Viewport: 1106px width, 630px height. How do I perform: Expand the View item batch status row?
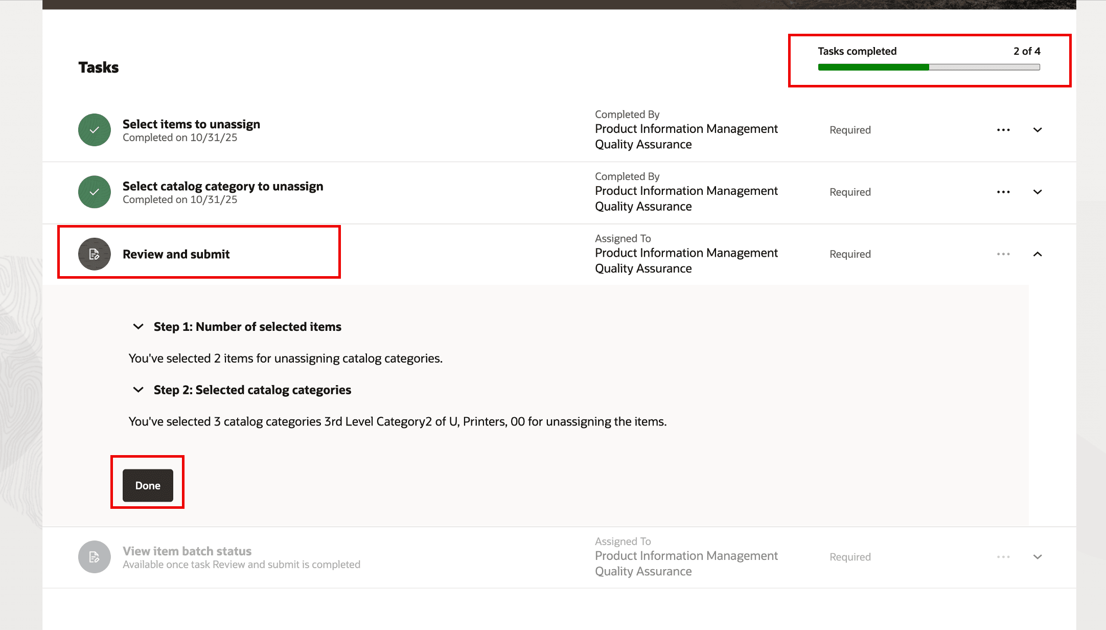click(x=1038, y=556)
